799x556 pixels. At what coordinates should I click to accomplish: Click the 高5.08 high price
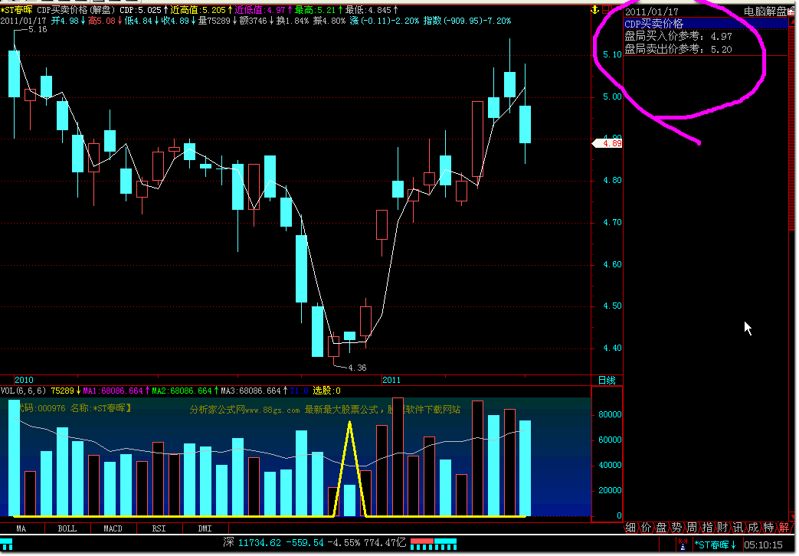101,21
